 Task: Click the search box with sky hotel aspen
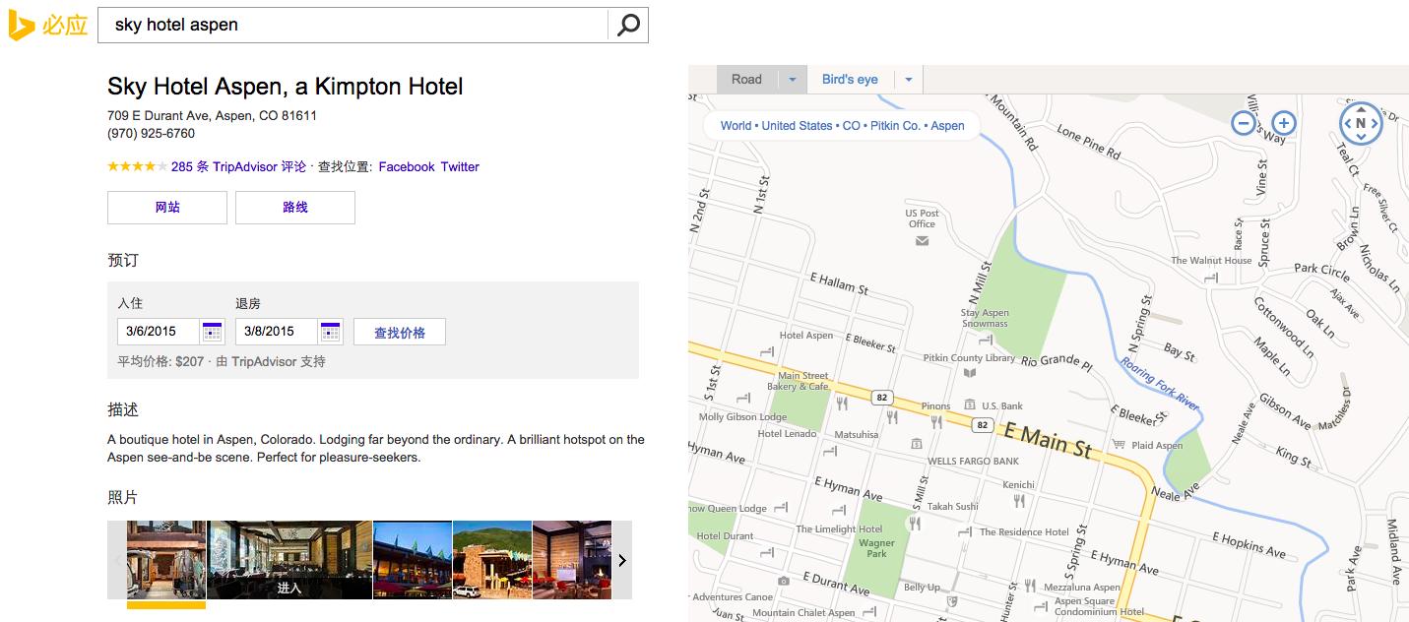[352, 25]
